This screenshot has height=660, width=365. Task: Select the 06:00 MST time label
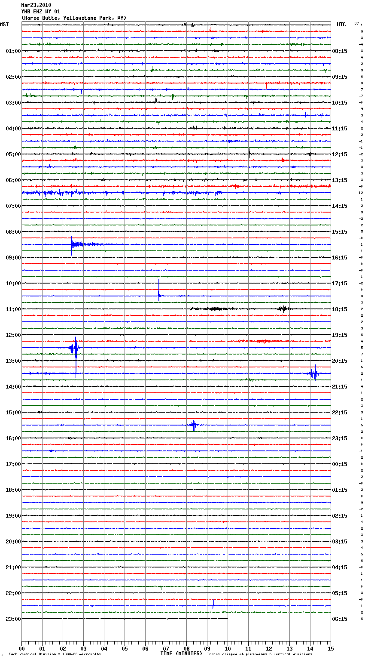point(13,180)
